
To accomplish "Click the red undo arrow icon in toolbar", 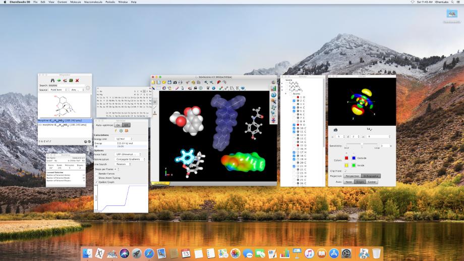I will (x=219, y=82).
